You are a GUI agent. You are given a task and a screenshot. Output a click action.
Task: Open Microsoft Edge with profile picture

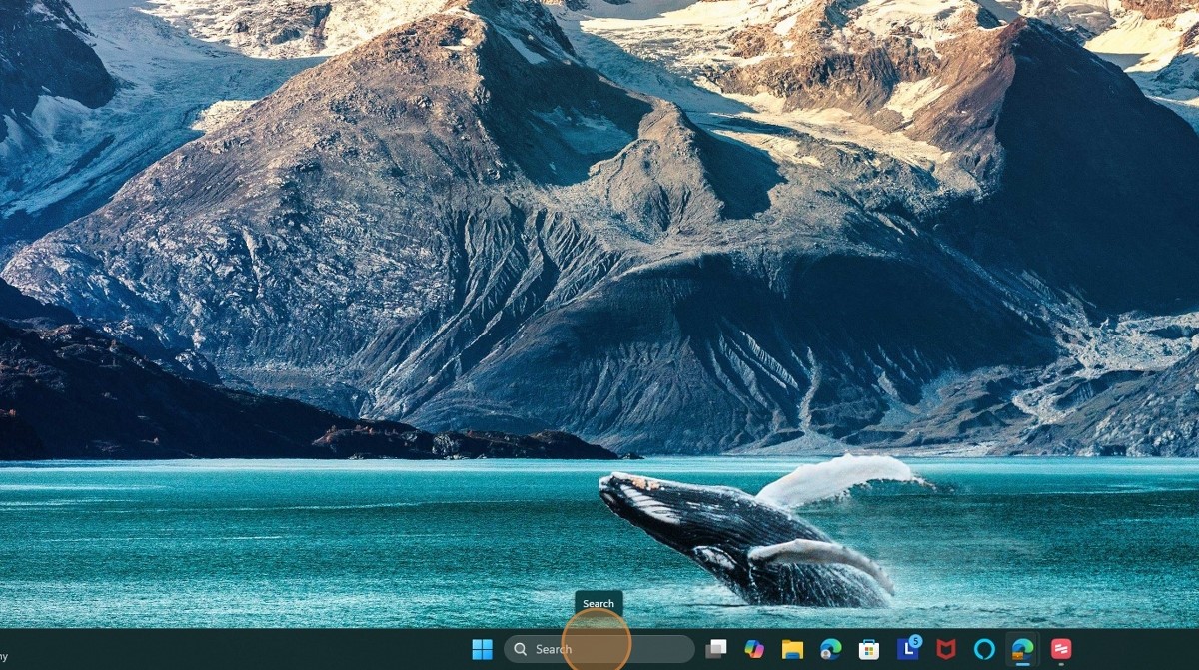point(830,649)
